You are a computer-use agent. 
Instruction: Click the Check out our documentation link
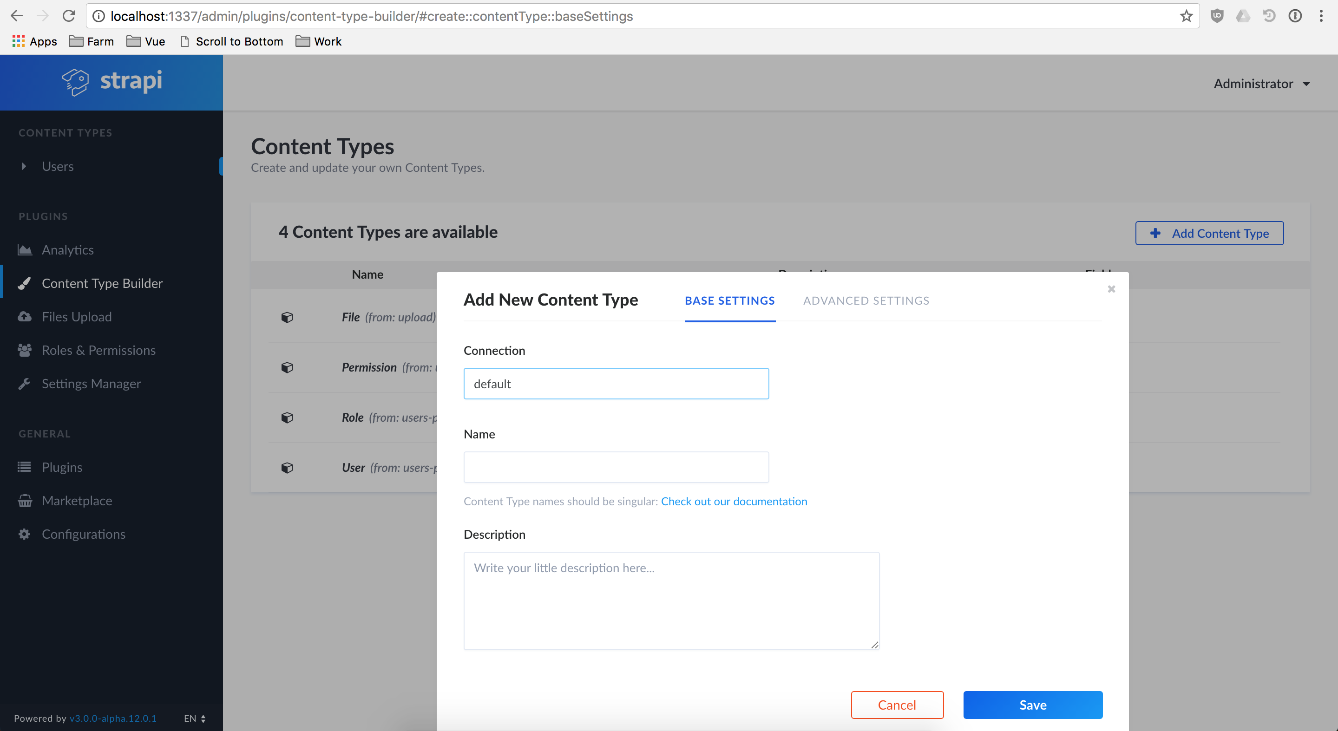[x=734, y=501]
